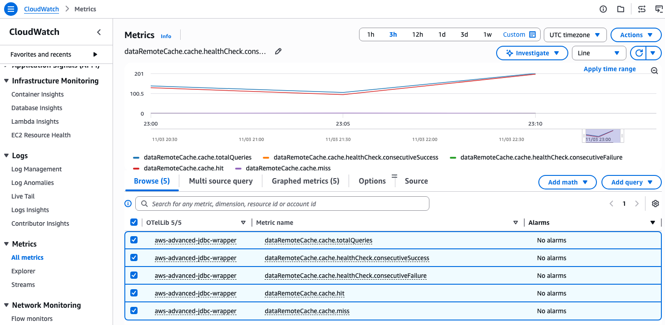
Task: Uncheck the cache.miss metric checkbox
Action: pos(134,310)
